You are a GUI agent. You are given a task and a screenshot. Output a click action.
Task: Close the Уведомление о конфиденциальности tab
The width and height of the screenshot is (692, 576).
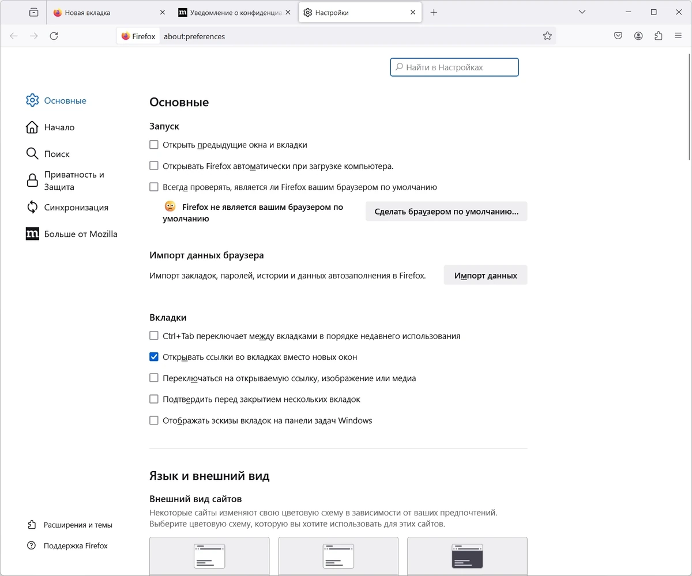(x=288, y=12)
